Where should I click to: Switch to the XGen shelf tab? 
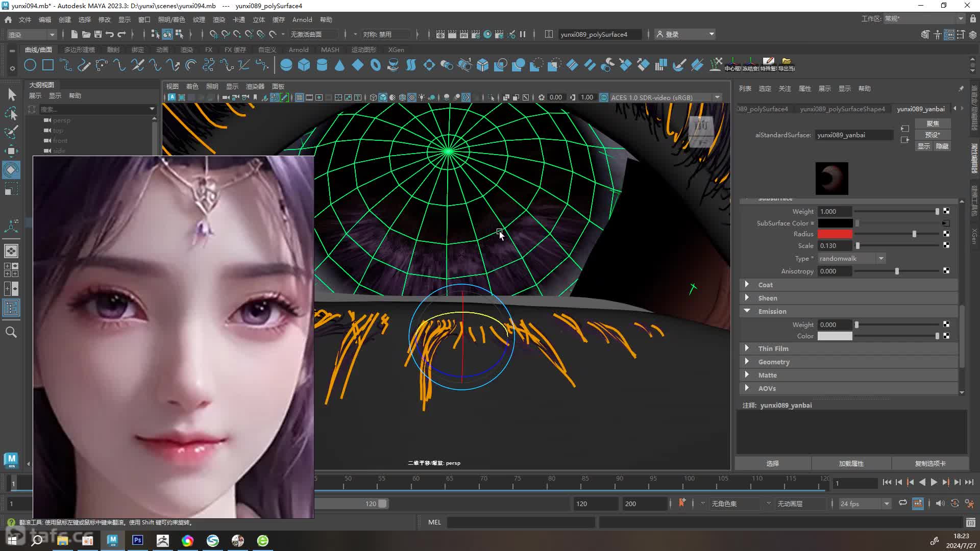396,49
